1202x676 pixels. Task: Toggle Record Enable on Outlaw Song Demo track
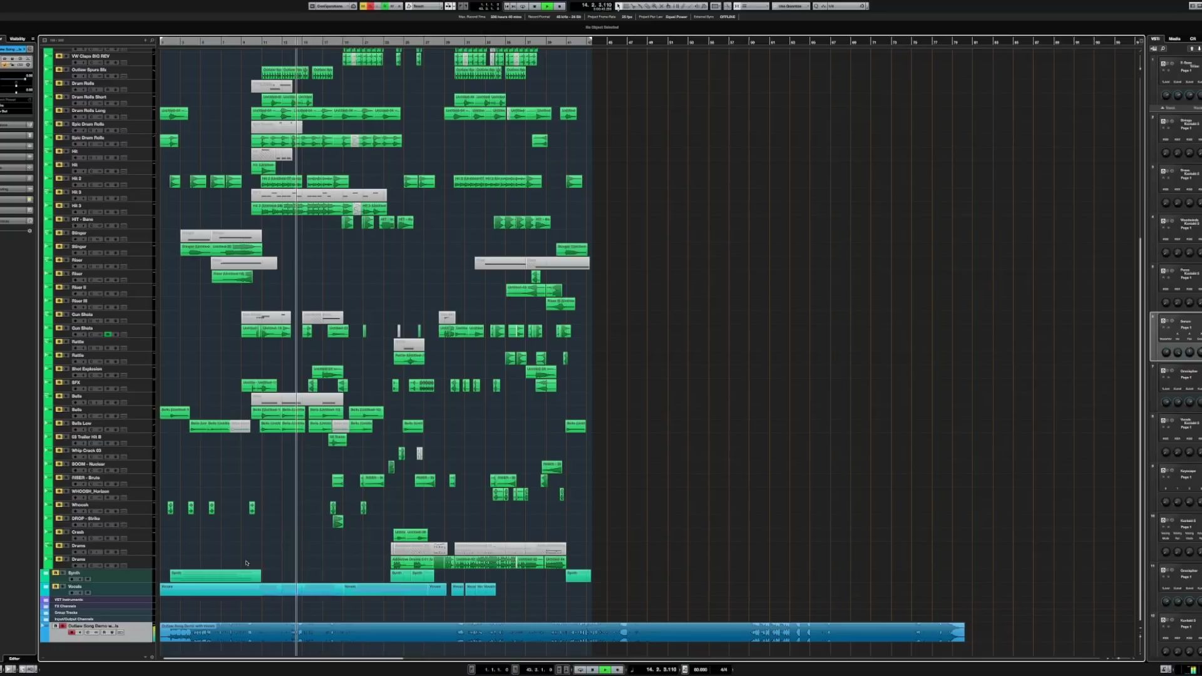point(71,632)
